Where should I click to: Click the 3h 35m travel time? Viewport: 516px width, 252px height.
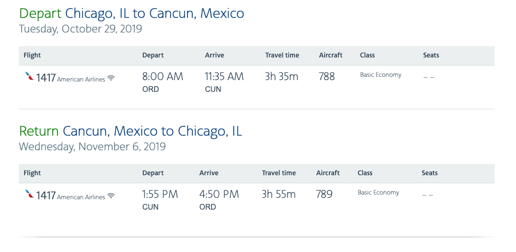pyautogui.click(x=281, y=76)
